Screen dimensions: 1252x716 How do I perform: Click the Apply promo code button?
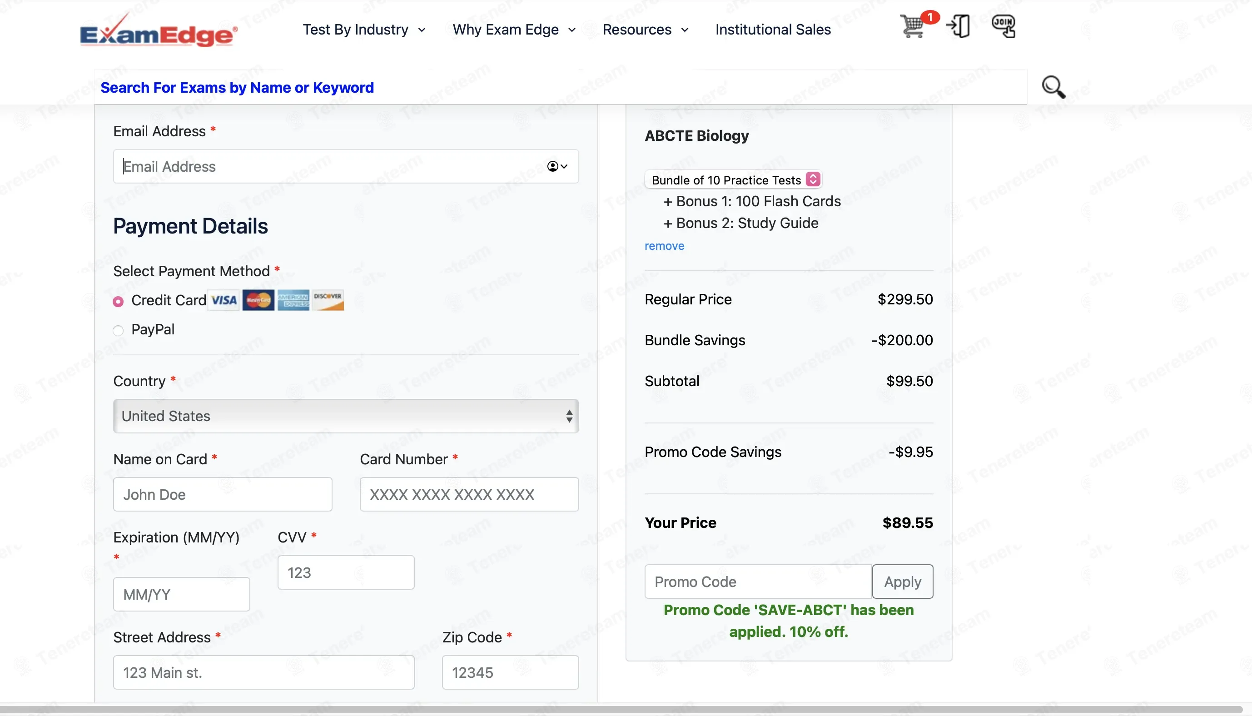(x=902, y=582)
